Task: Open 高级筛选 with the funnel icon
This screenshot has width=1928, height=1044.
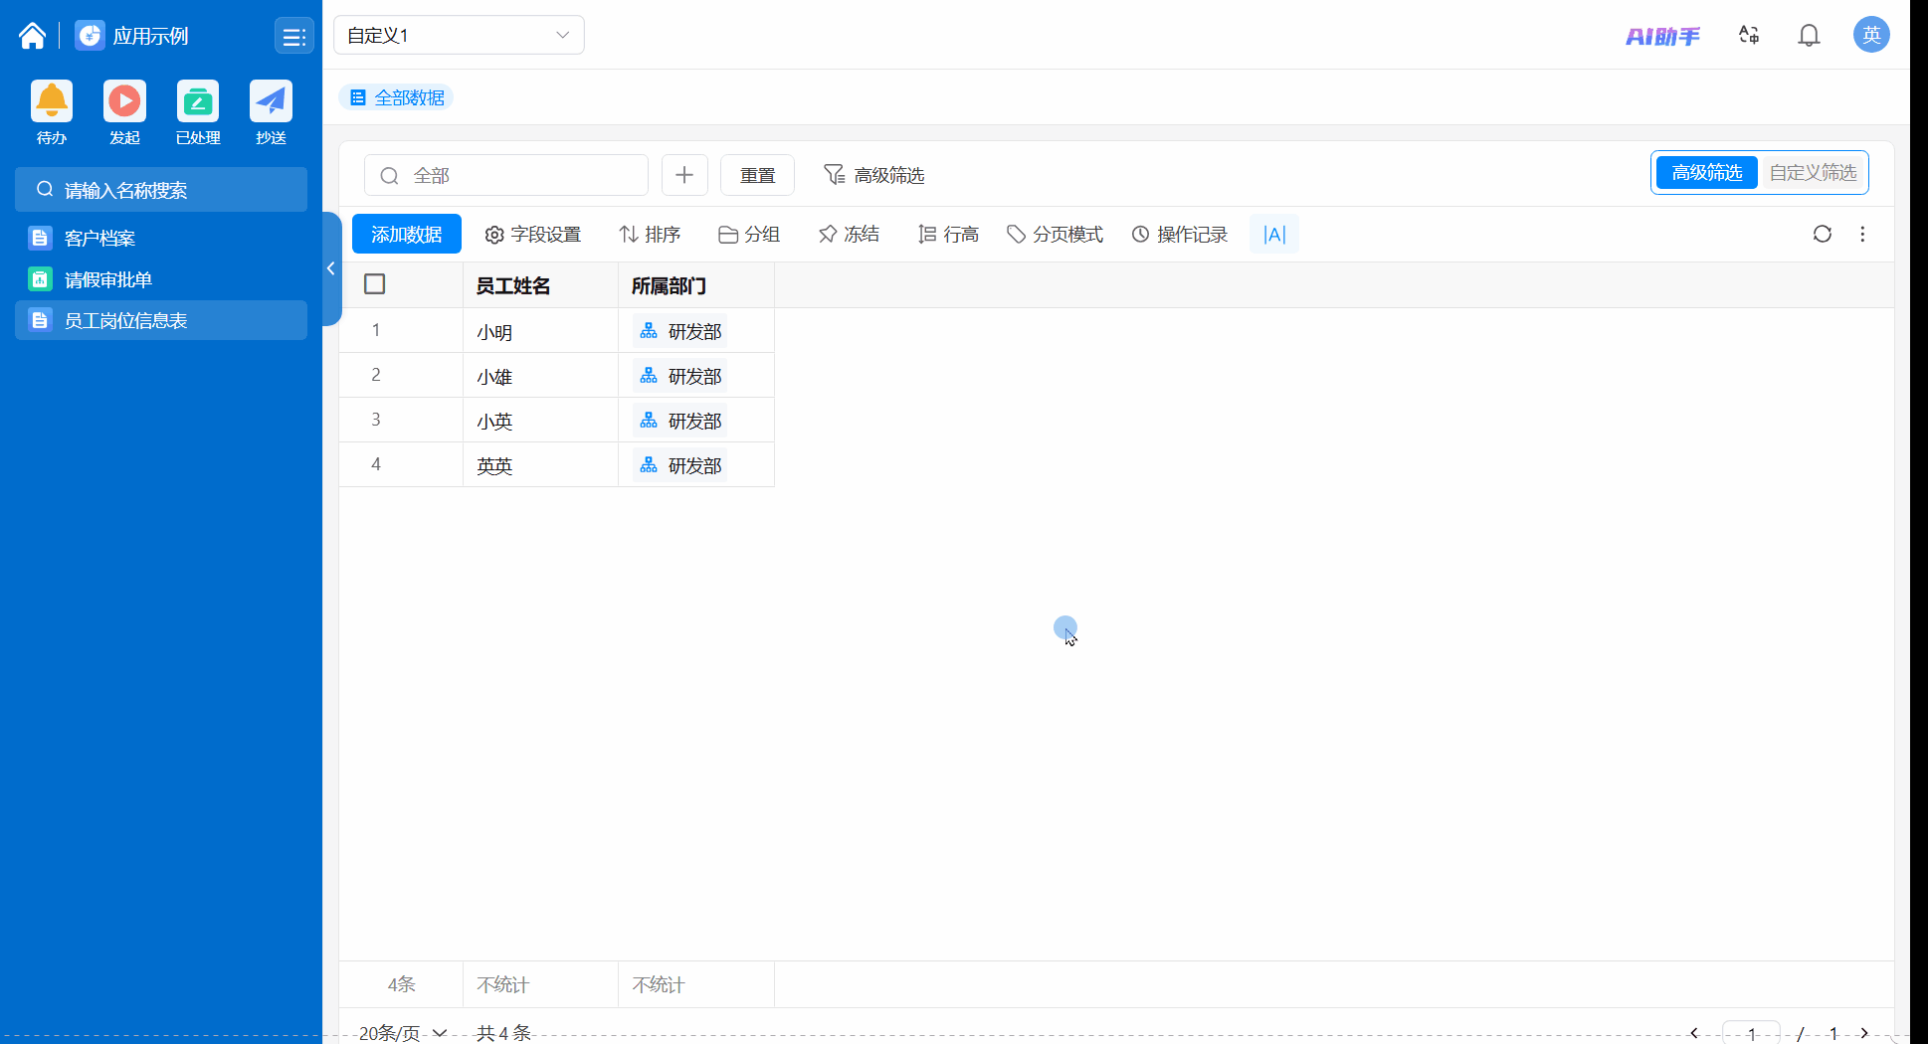Action: (x=873, y=175)
